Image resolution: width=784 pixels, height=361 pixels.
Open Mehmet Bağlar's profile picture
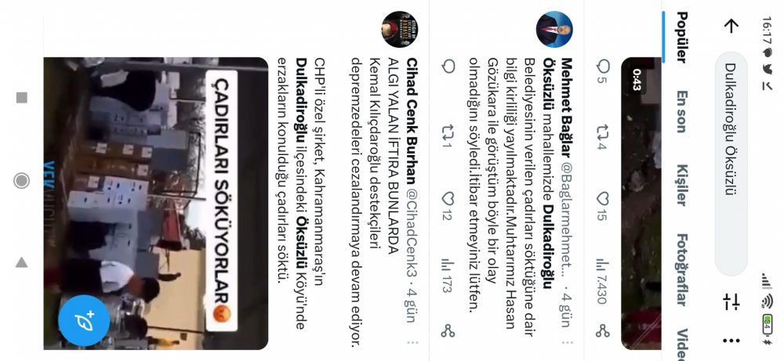pos(554,30)
